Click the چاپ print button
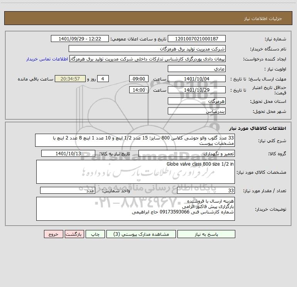Image resolution: width=297 pixels, height=287 pixels. tap(95, 234)
